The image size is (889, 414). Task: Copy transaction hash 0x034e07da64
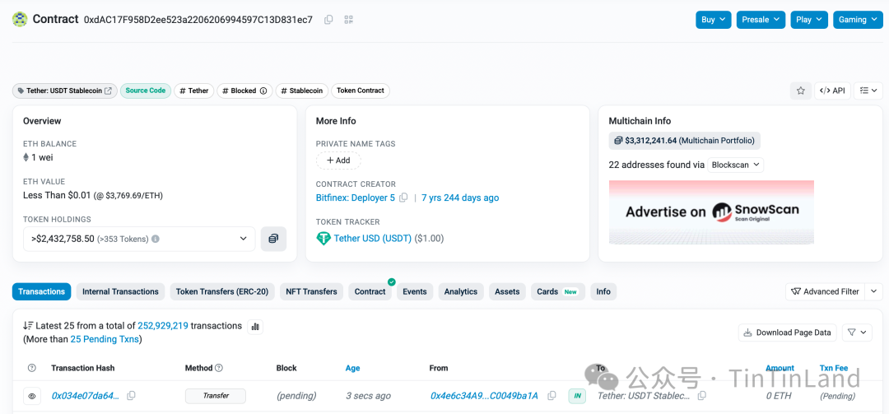coord(132,396)
